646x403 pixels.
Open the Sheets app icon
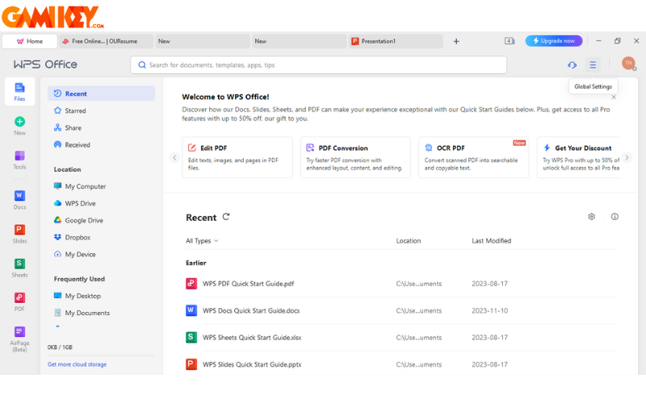click(19, 264)
